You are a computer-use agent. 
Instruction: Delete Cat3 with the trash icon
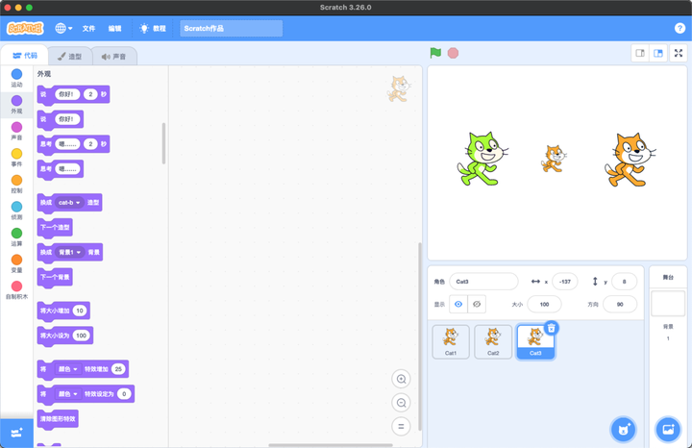(552, 328)
